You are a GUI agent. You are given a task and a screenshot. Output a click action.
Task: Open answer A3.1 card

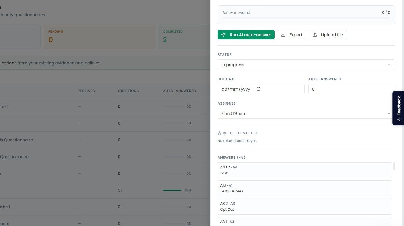pos(305,222)
